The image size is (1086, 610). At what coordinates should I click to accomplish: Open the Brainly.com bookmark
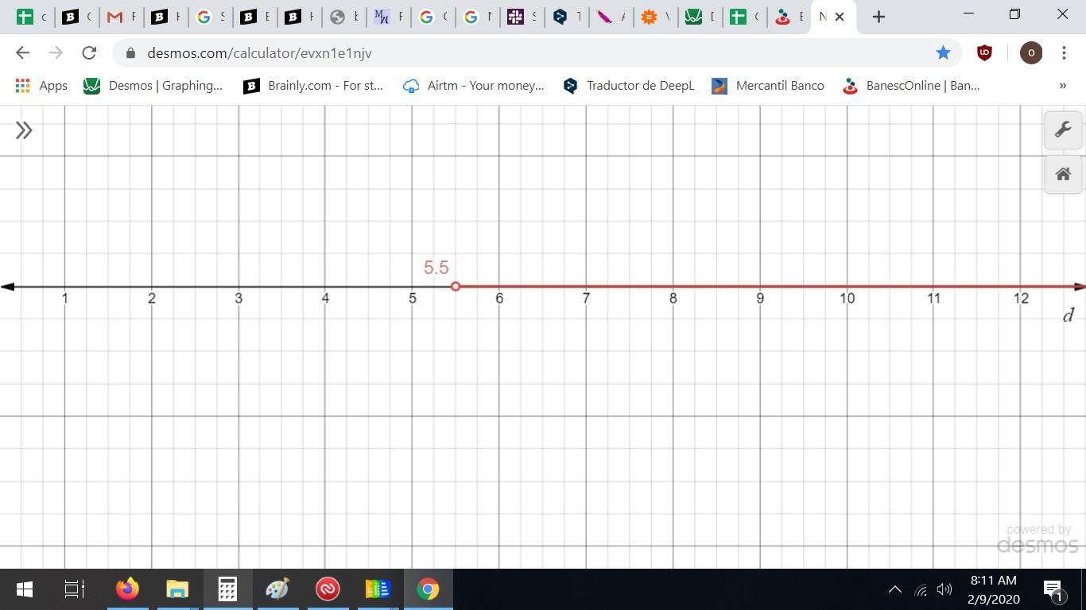[x=313, y=86]
